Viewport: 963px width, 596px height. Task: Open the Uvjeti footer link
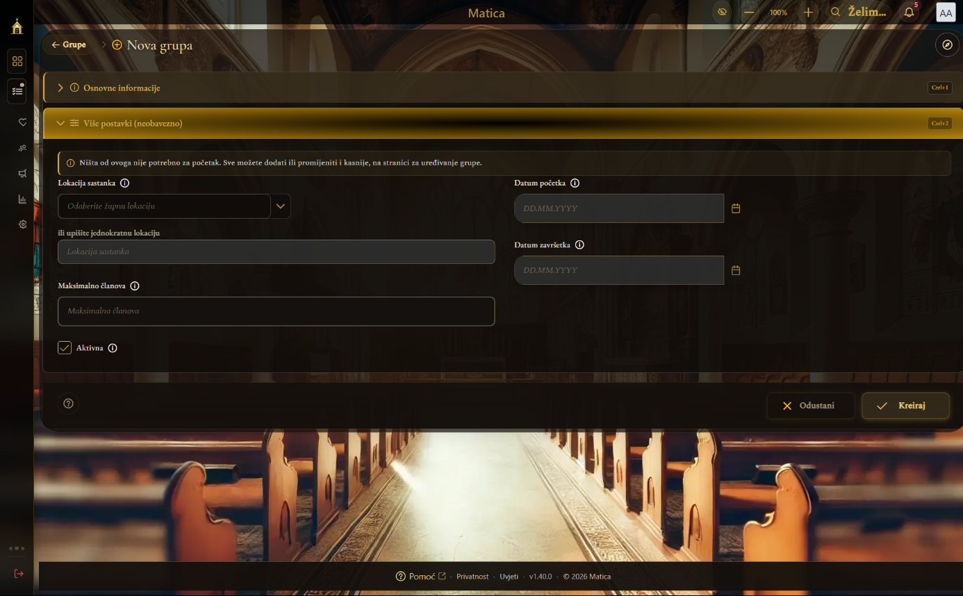click(x=509, y=577)
